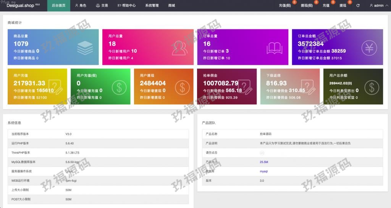Image resolution: width=391 pixels, height=208 pixels.
Task: Click the 提现(假) notification button
Action: (307, 6)
